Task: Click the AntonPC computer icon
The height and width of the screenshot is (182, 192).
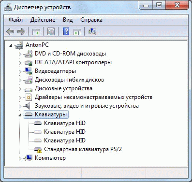Action: pos(19,45)
